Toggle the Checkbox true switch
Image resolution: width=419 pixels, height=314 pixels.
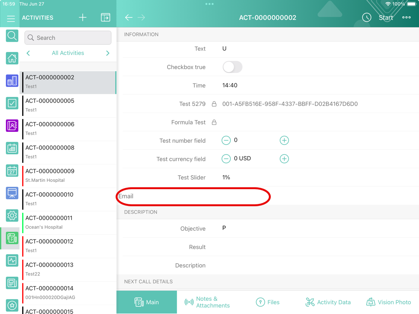[x=232, y=67]
